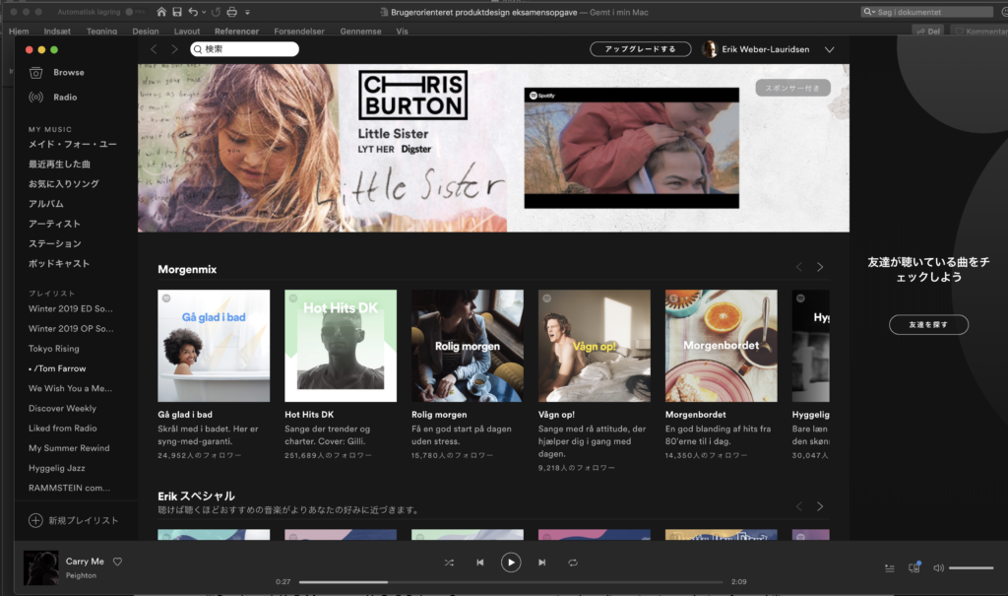Image resolution: width=1008 pixels, height=596 pixels.
Task: Click the heart icon next to Carry Me
Action: [118, 562]
